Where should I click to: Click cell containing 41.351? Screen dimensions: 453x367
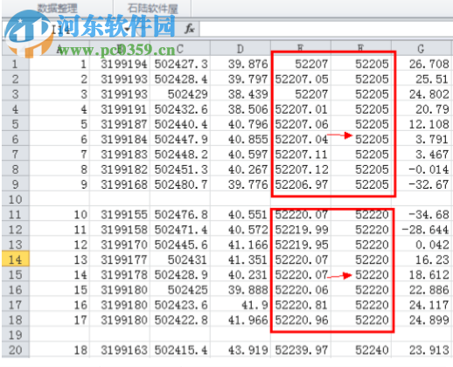point(240,260)
